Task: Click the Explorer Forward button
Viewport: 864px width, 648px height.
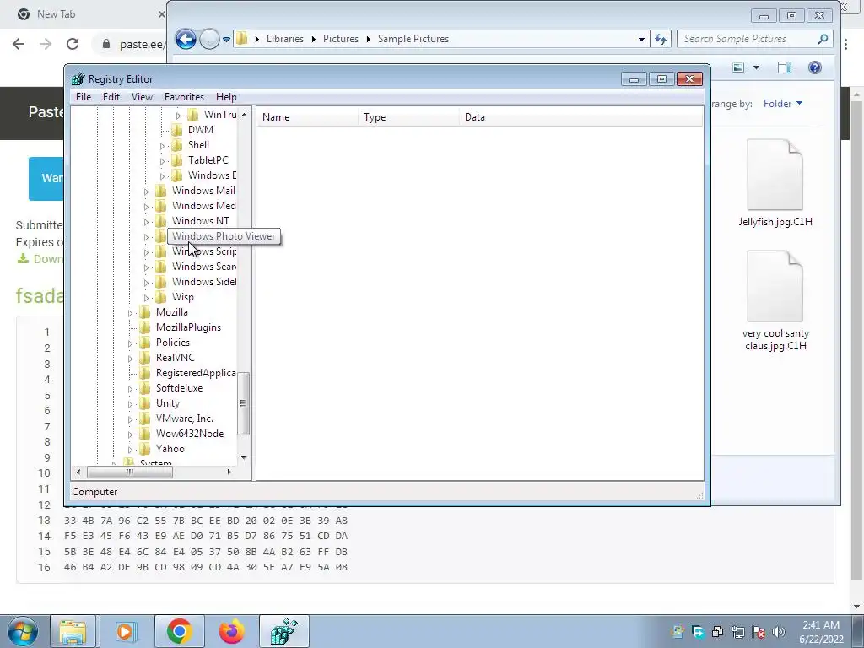Action: pyautogui.click(x=209, y=39)
